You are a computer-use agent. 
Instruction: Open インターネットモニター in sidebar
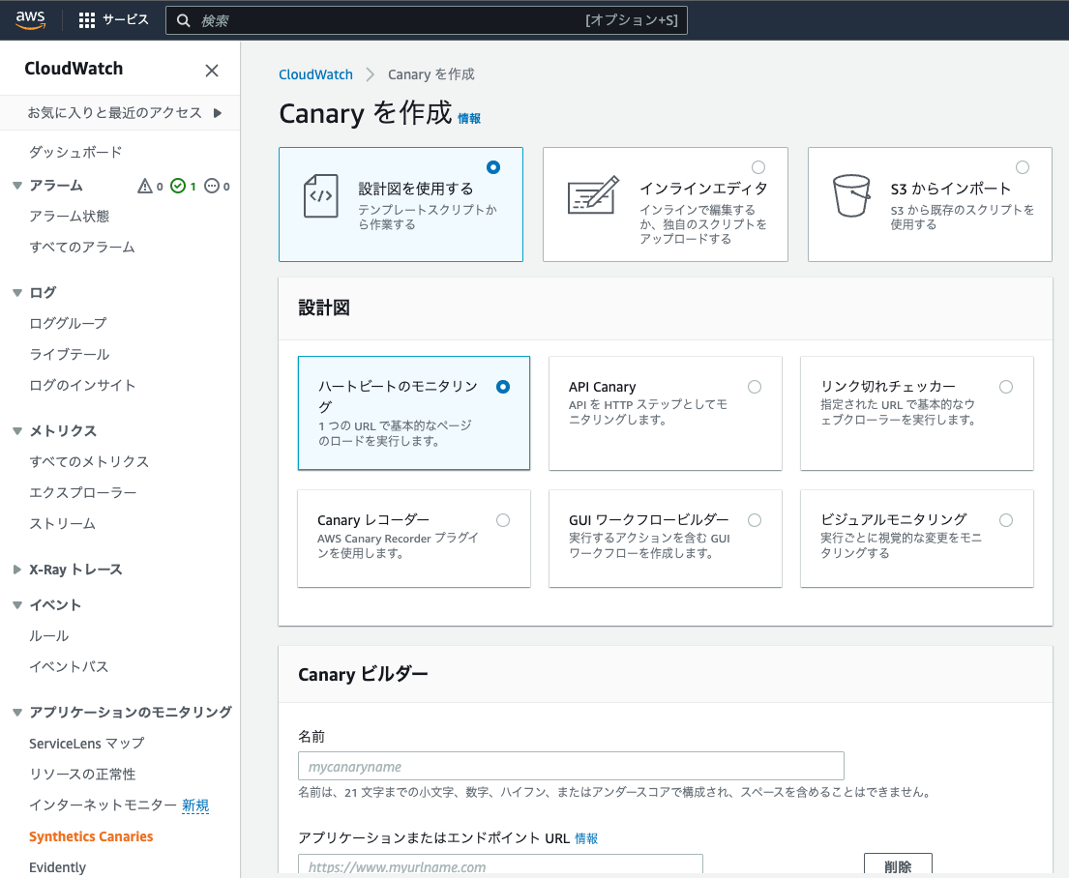point(103,805)
